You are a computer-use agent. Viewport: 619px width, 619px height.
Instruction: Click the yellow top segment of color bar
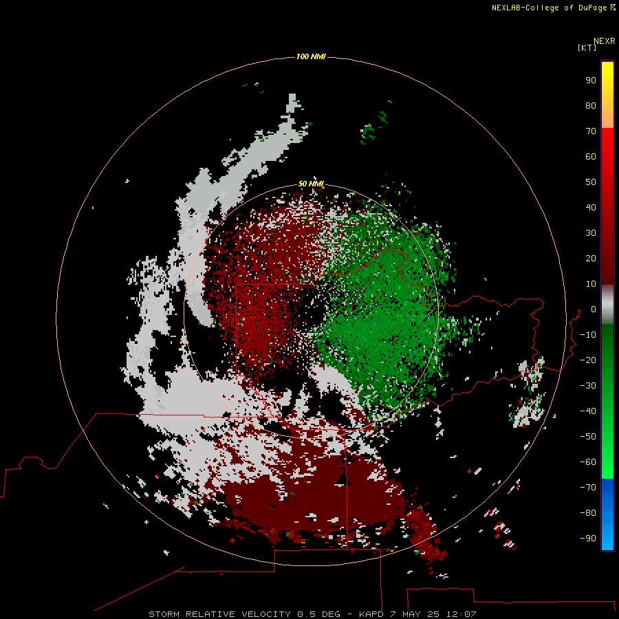607,95
